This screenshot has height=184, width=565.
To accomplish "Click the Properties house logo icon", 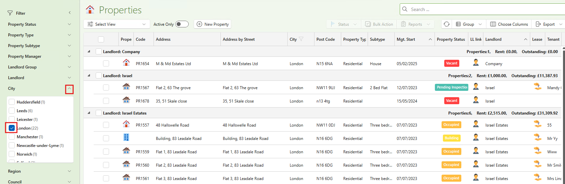I will pos(90,10).
